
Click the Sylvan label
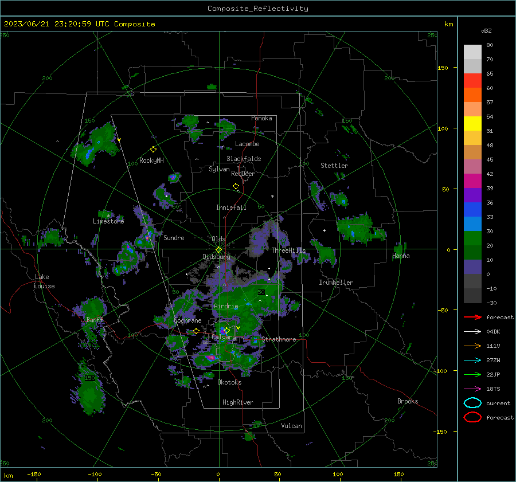point(219,169)
